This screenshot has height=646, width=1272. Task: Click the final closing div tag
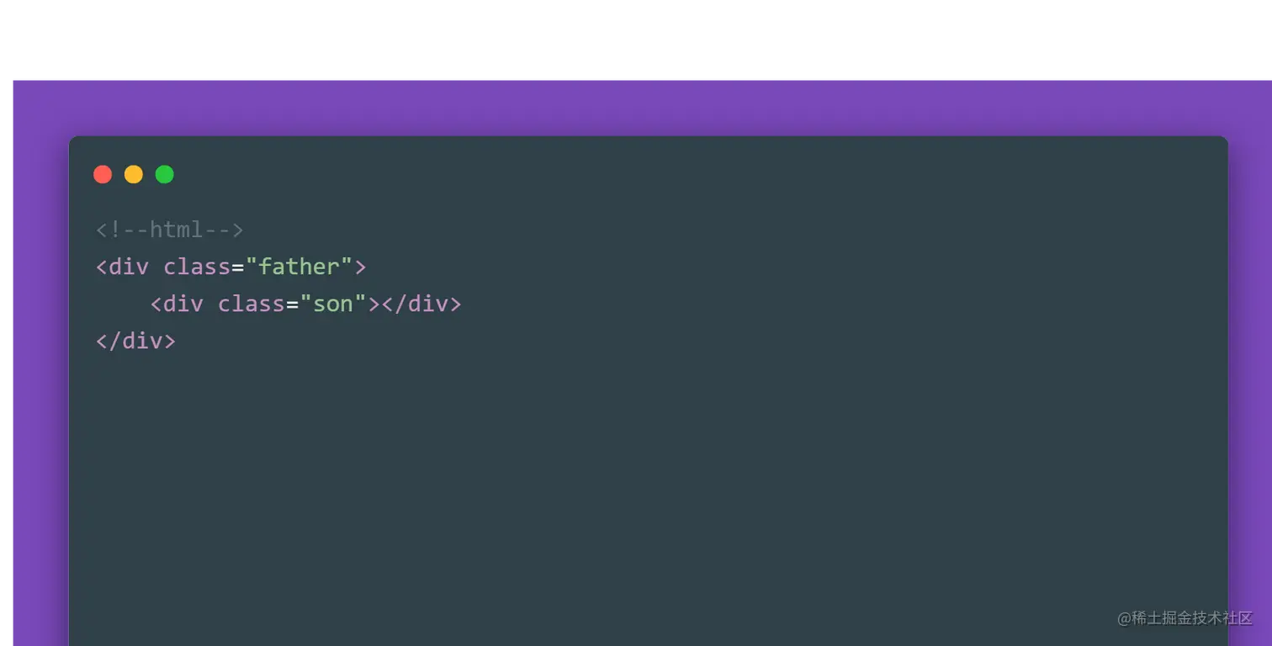click(136, 341)
